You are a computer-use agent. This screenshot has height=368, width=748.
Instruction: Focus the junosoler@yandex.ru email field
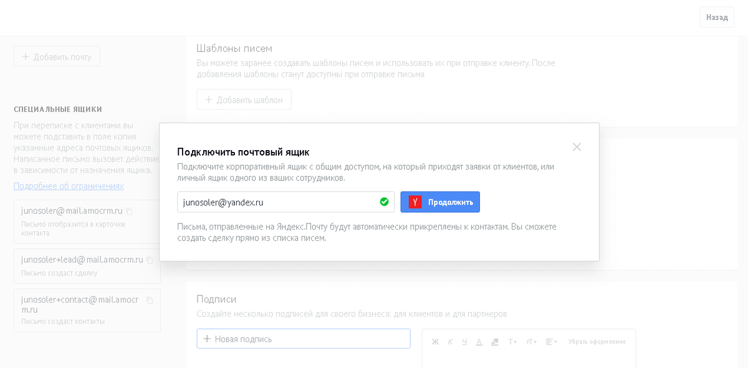pos(285,202)
